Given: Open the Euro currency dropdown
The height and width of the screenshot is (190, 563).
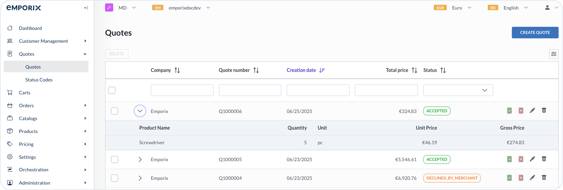Looking at the screenshot, I should 461,8.
